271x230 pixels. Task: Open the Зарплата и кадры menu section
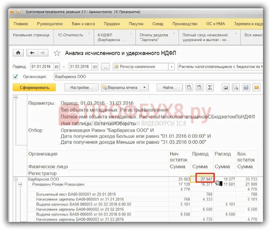[x=248, y=24]
